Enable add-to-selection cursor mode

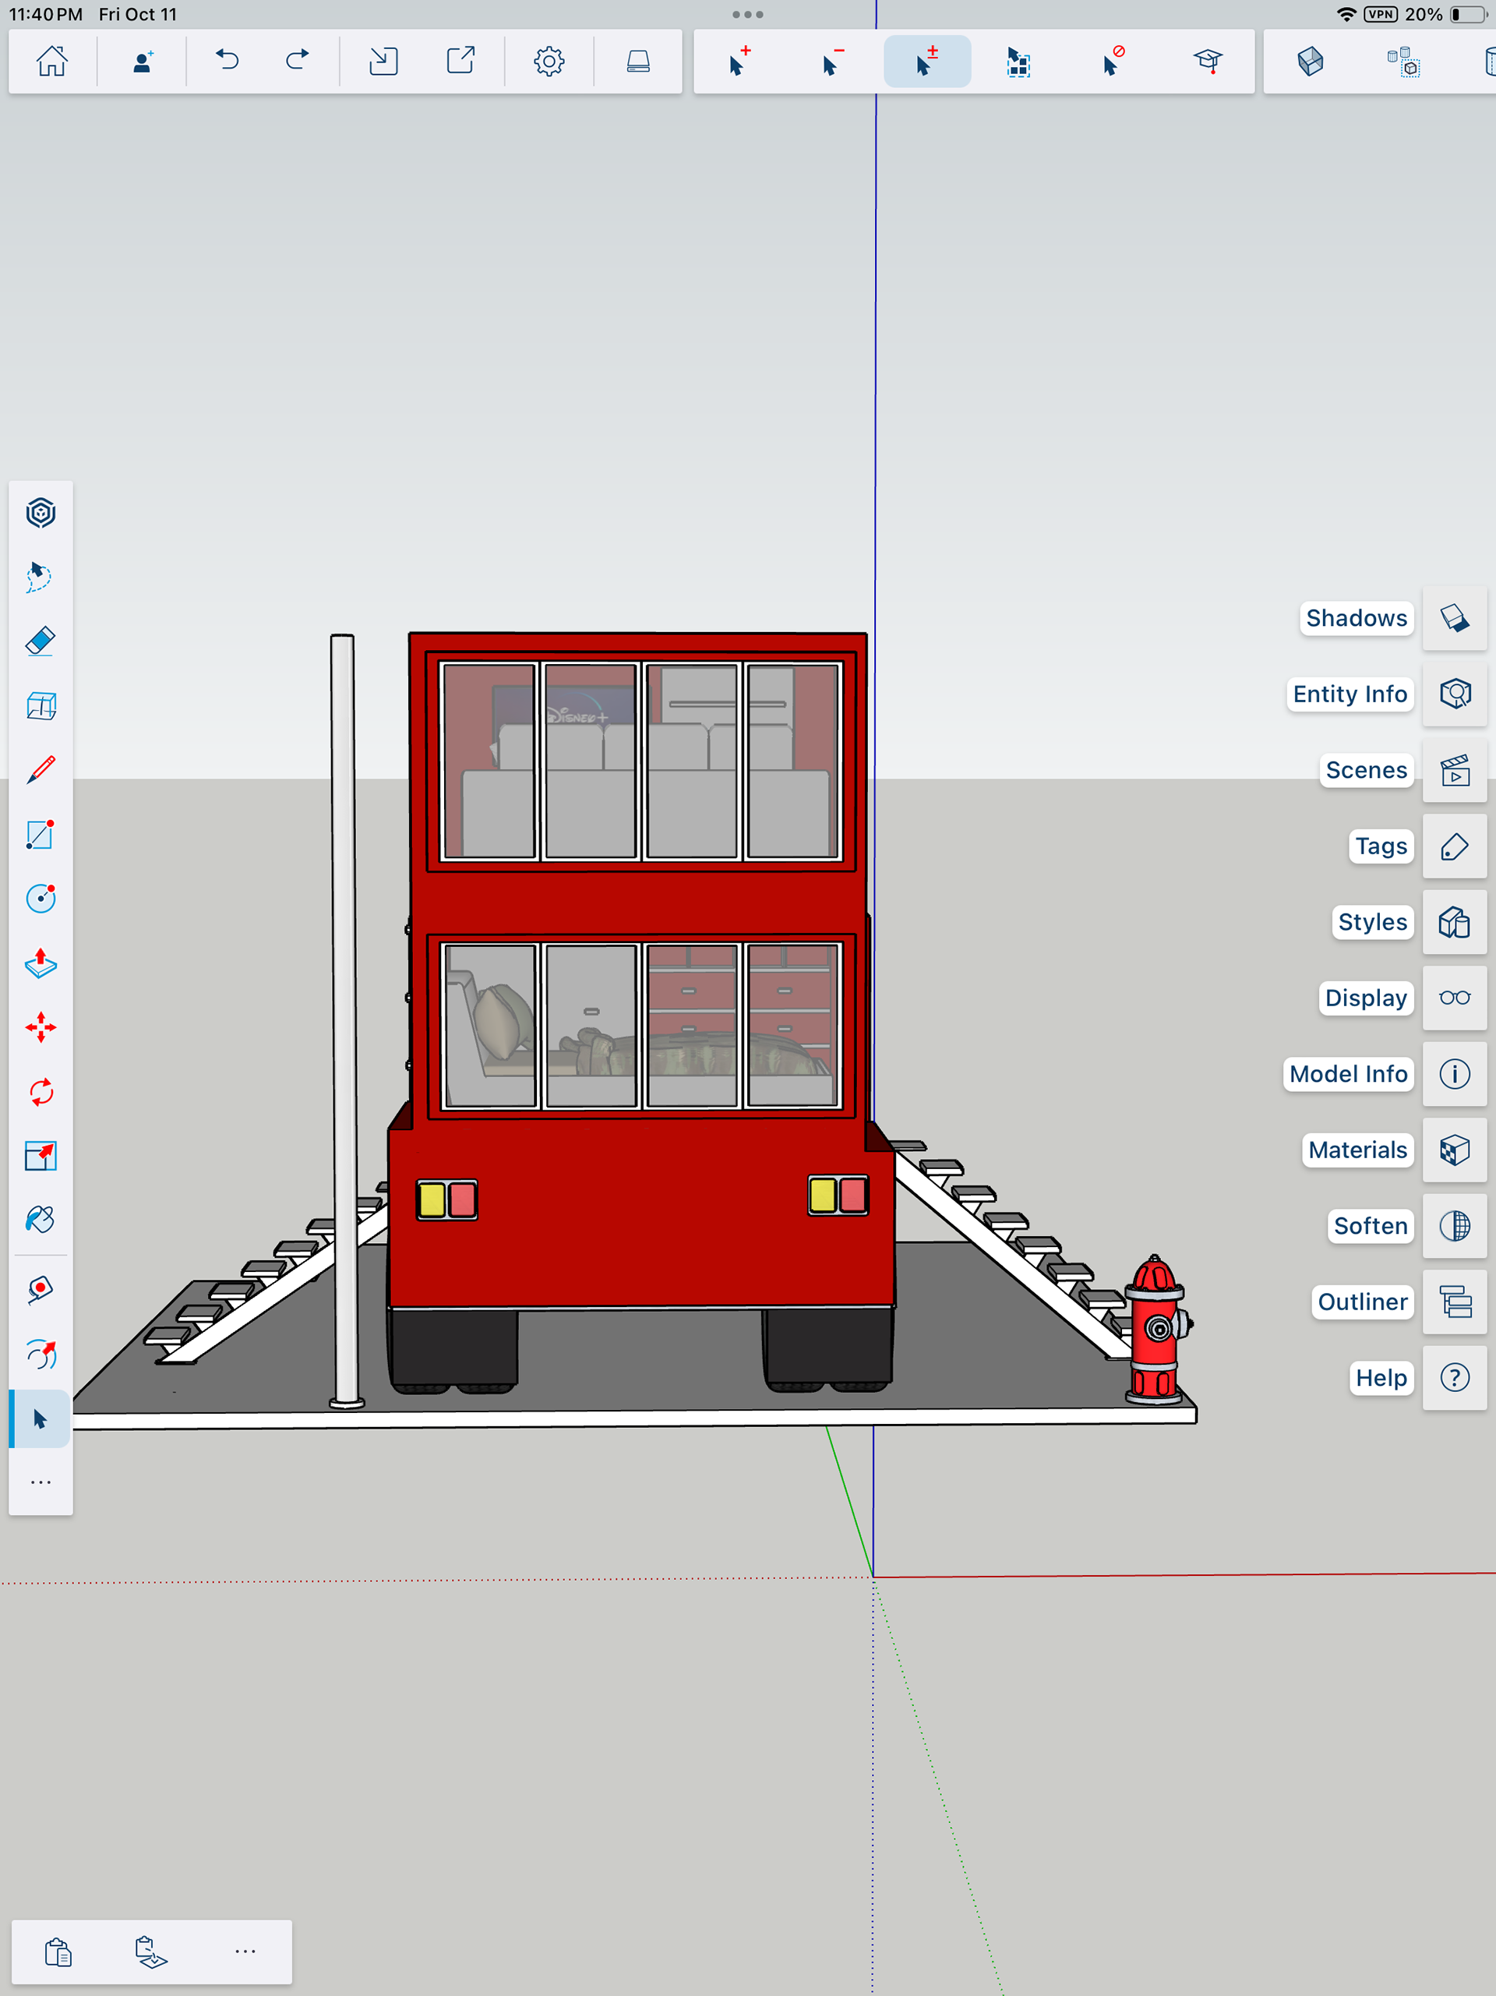point(739,62)
